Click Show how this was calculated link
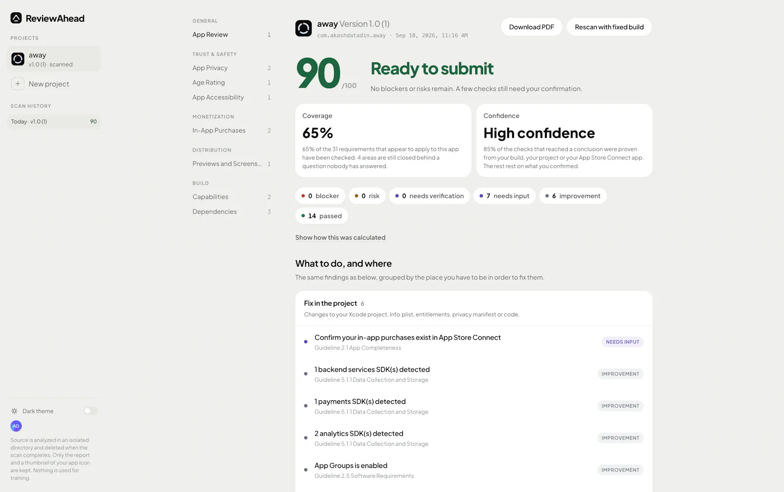This screenshot has height=492, width=784. point(340,238)
